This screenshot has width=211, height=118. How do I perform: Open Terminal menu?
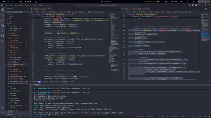pyautogui.click(x=41, y=5)
